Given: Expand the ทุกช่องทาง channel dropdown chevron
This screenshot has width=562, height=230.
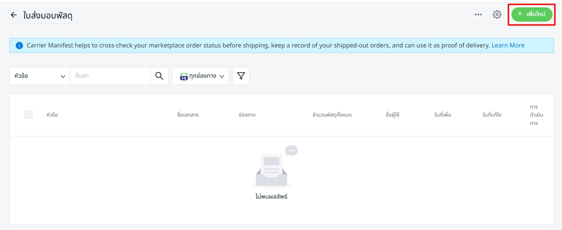Looking at the screenshot, I should pos(222,76).
